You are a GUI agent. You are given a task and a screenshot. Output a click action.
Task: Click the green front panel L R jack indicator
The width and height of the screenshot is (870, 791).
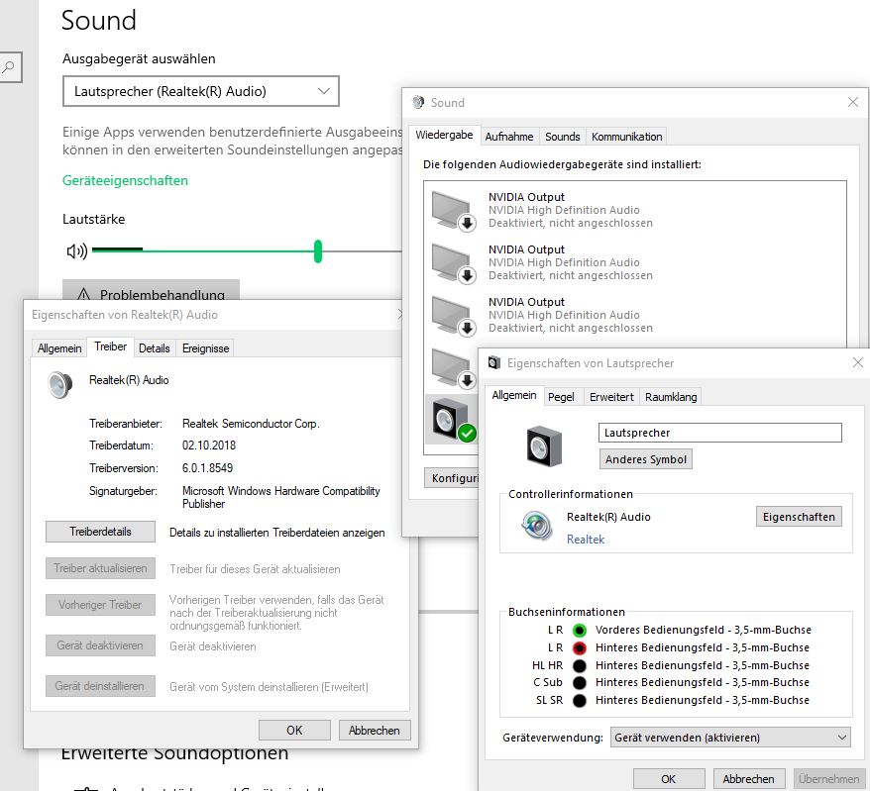click(x=580, y=631)
